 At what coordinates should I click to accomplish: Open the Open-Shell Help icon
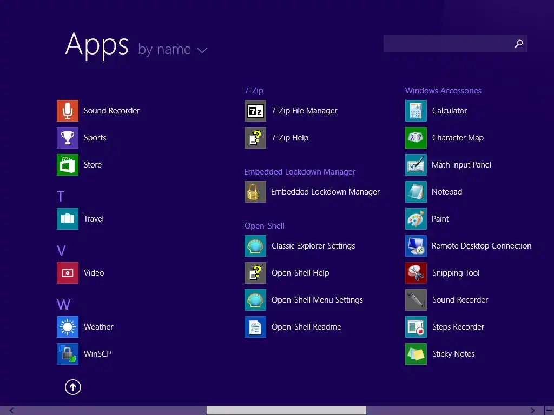pyautogui.click(x=255, y=273)
